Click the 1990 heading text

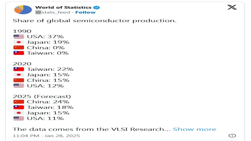point(22,31)
